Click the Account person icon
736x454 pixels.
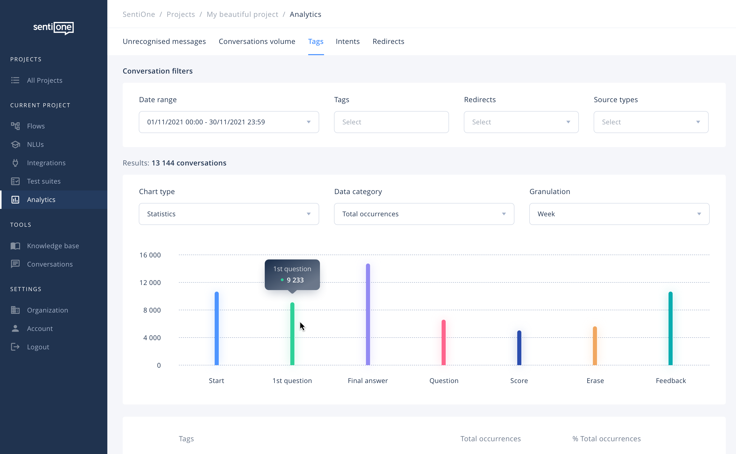click(16, 328)
